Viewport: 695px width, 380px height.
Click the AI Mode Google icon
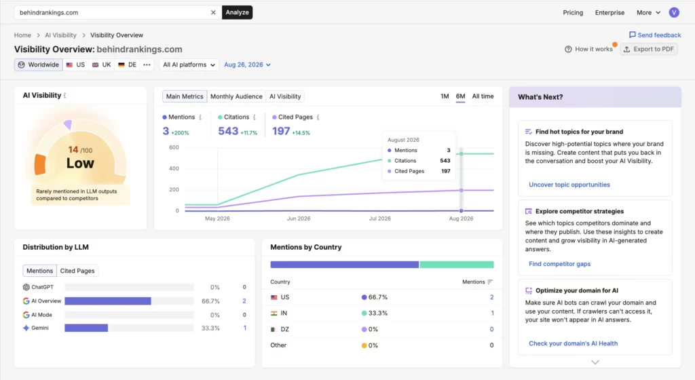pos(26,315)
